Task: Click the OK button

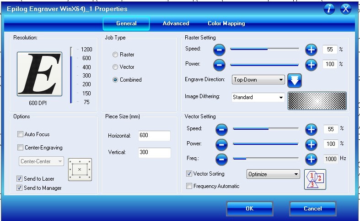Action: [250, 209]
